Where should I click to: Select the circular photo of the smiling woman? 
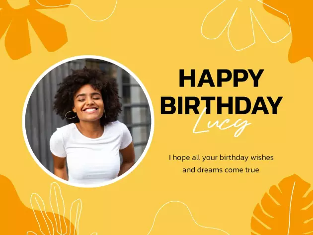[88, 121]
